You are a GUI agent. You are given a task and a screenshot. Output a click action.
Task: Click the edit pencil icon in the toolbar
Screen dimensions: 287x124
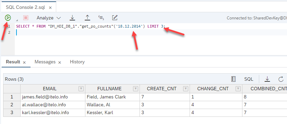point(115,18)
